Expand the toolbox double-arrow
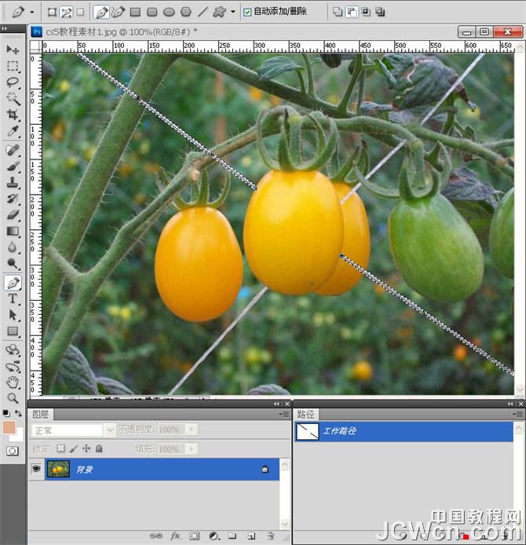 (4, 28)
